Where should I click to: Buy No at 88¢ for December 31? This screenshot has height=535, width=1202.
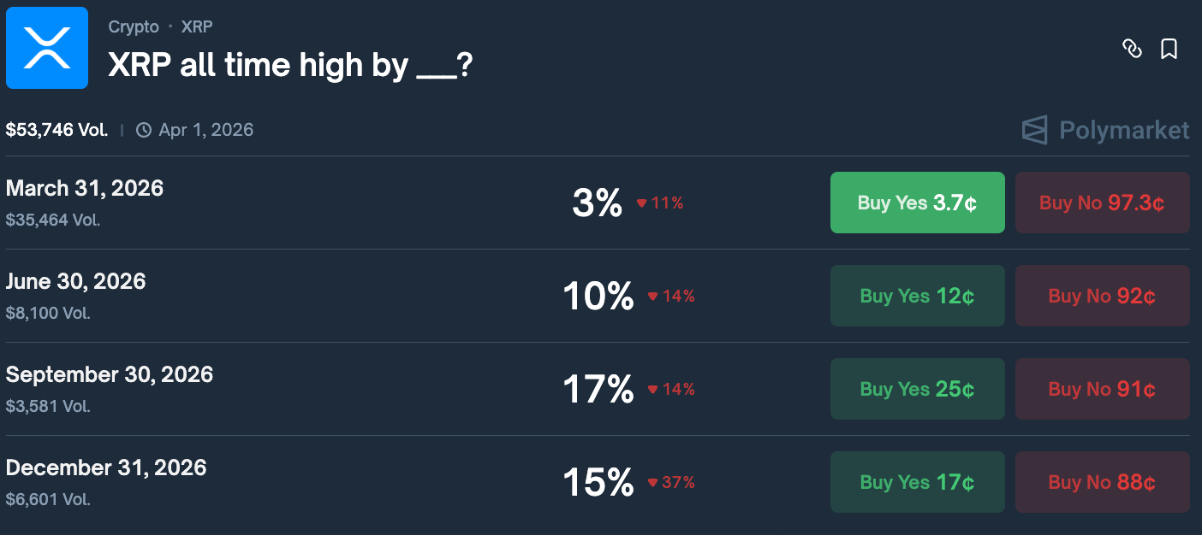tap(1102, 482)
